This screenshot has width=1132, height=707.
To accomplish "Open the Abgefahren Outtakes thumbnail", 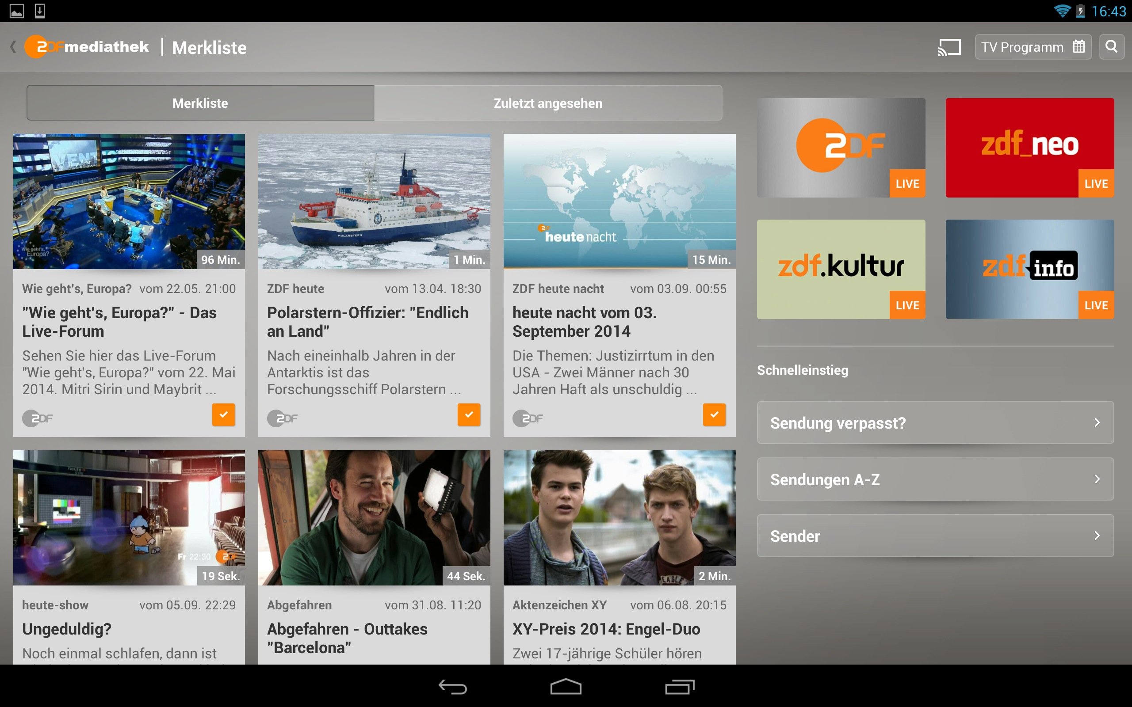I will pos(374,517).
